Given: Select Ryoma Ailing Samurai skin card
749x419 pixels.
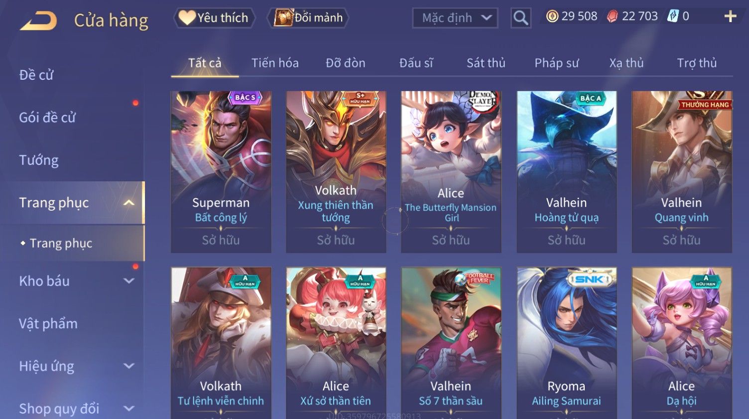Looking at the screenshot, I should [x=566, y=343].
